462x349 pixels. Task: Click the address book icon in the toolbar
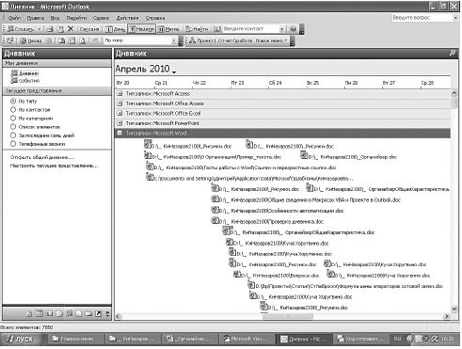pyautogui.click(x=217, y=29)
